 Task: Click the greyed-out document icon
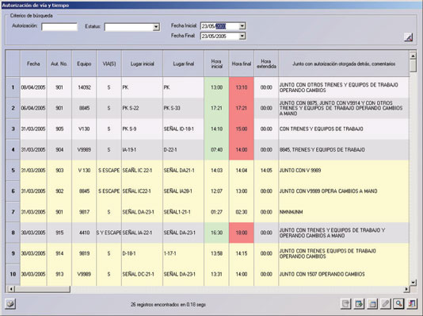[346, 304]
